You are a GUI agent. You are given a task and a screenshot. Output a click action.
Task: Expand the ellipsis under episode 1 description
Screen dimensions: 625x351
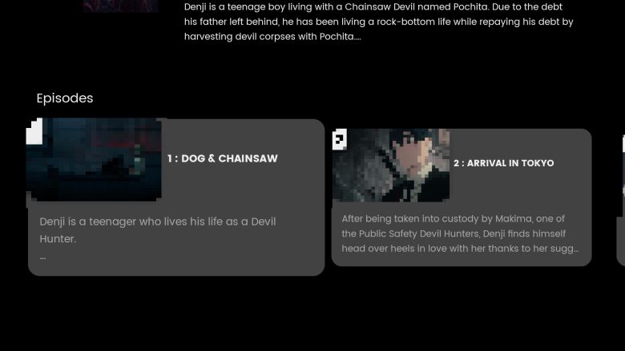[43, 258]
